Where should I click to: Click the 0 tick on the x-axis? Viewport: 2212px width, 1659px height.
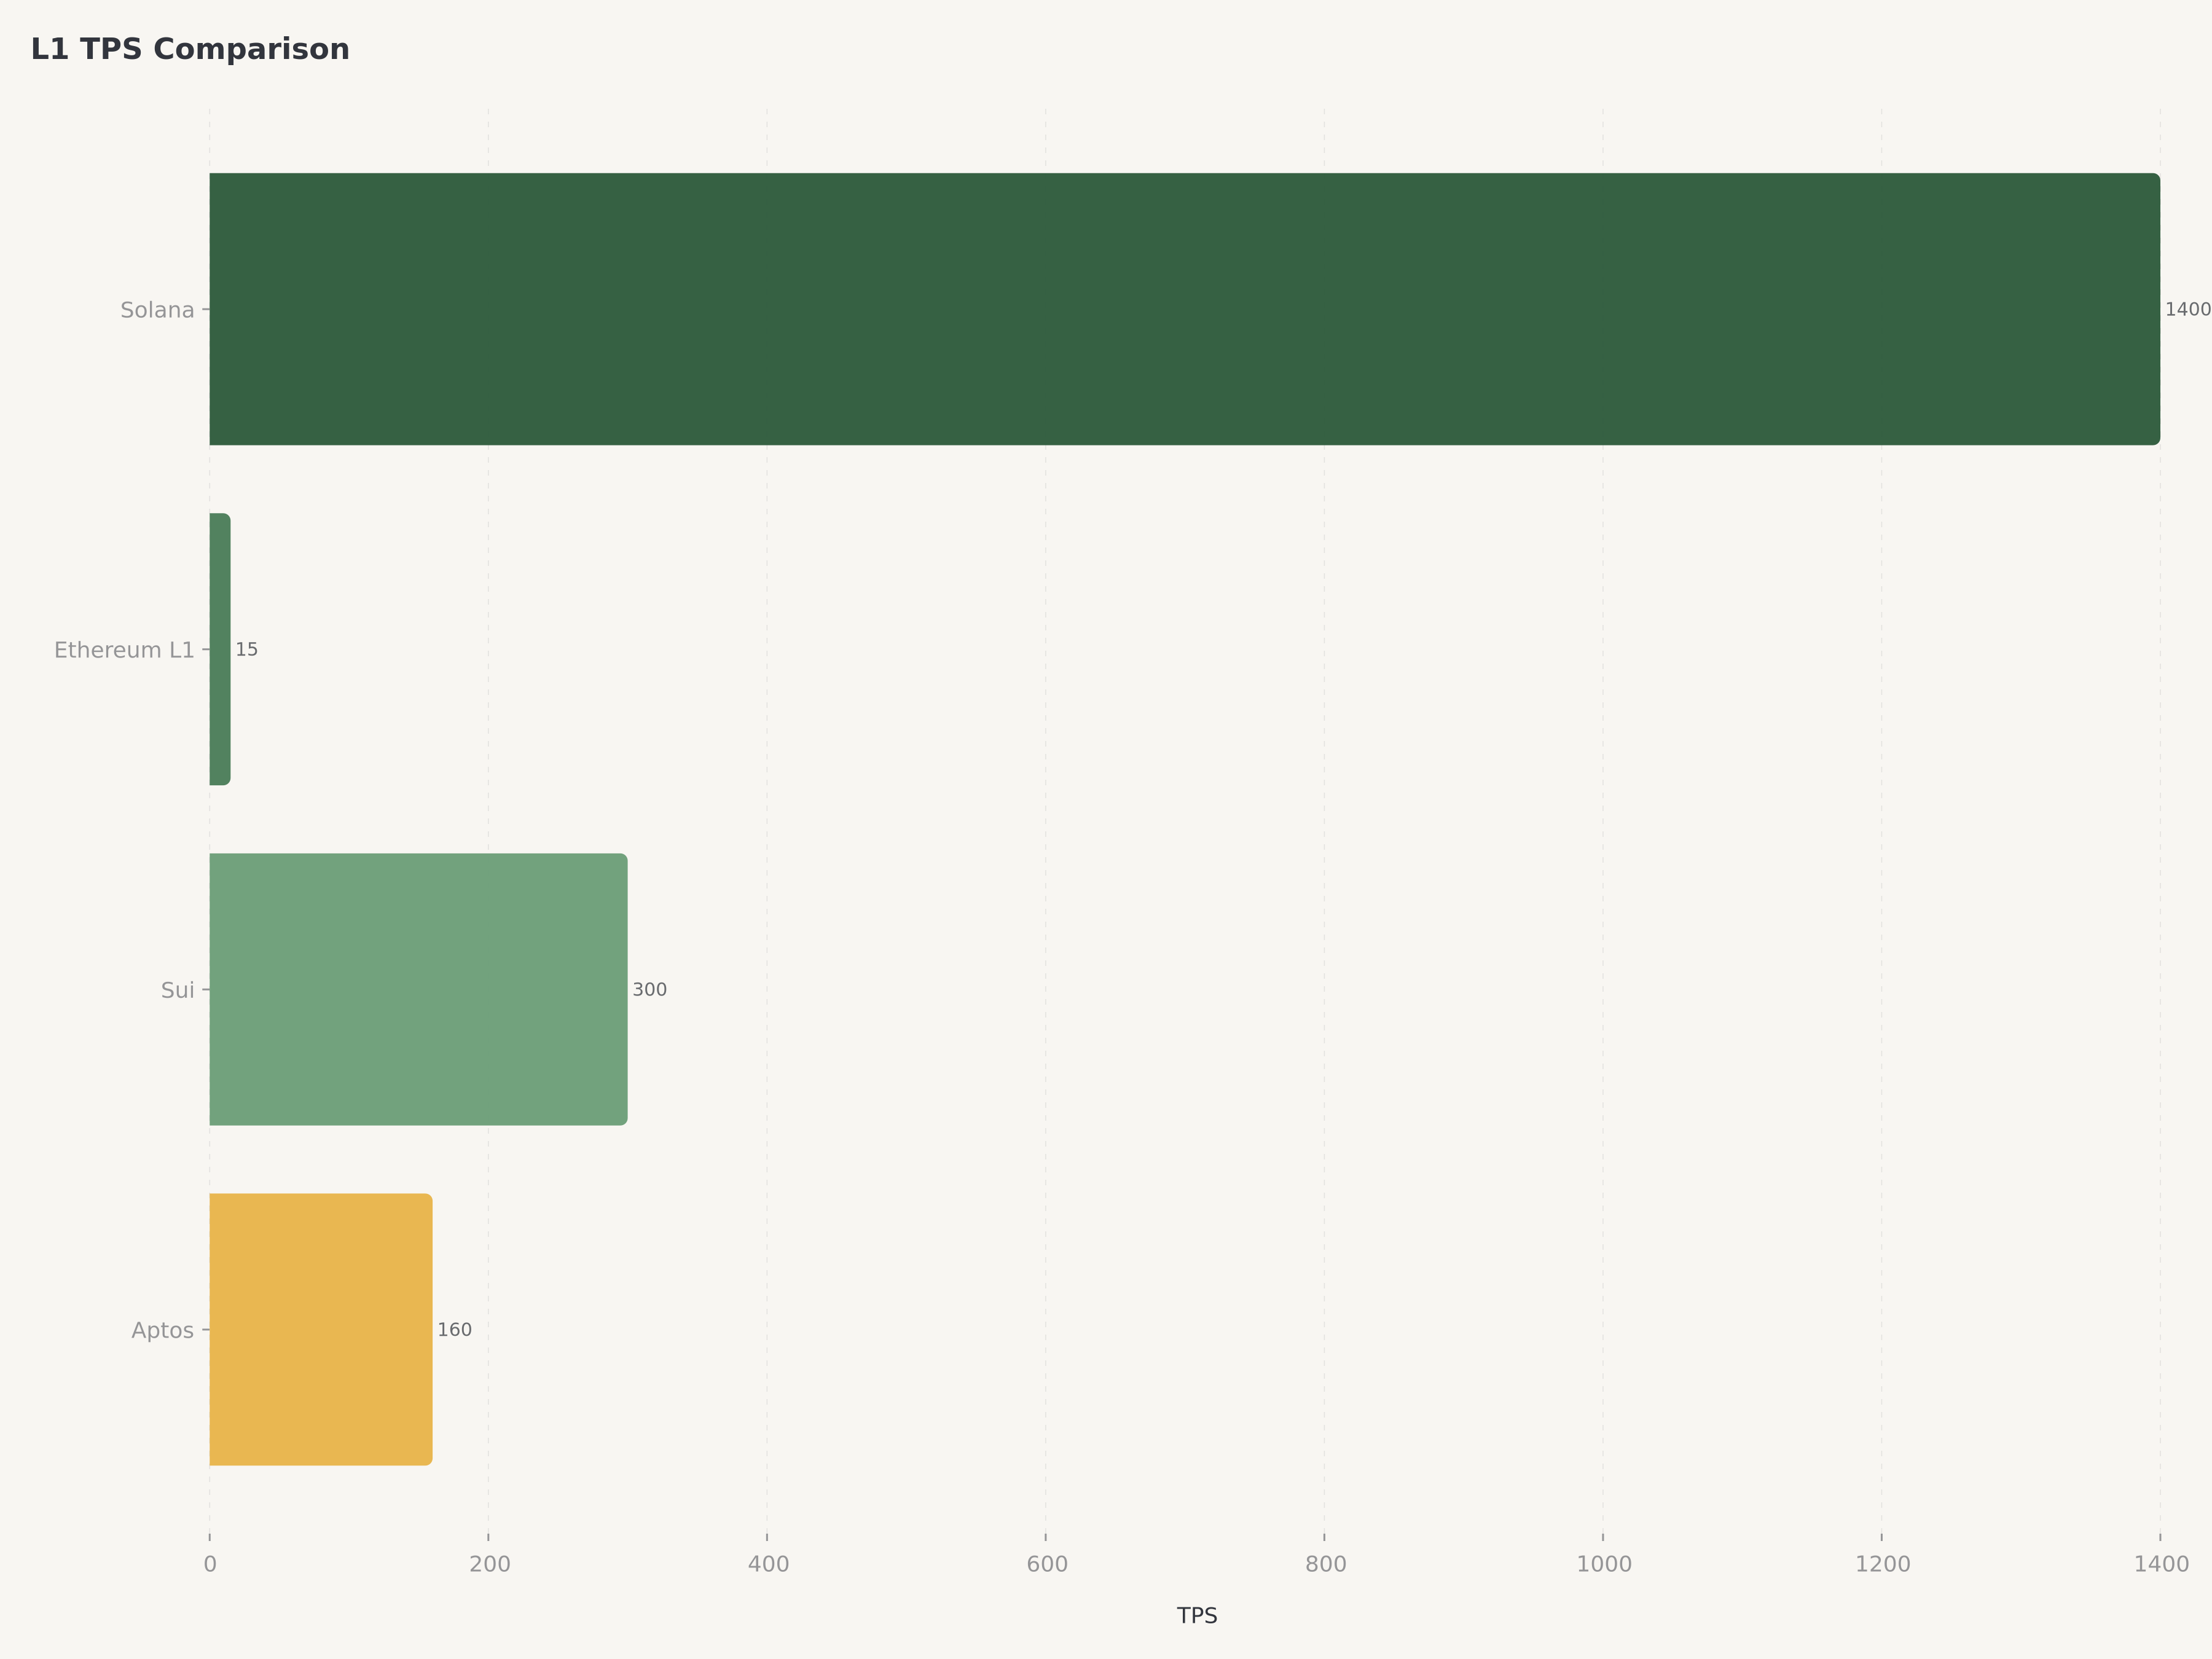click(210, 1564)
